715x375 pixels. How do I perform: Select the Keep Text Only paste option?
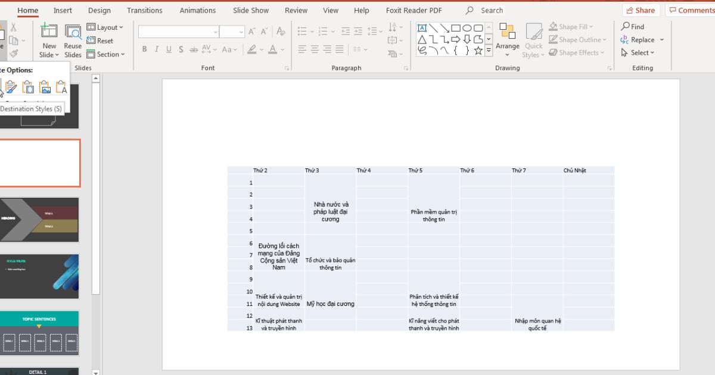62,87
